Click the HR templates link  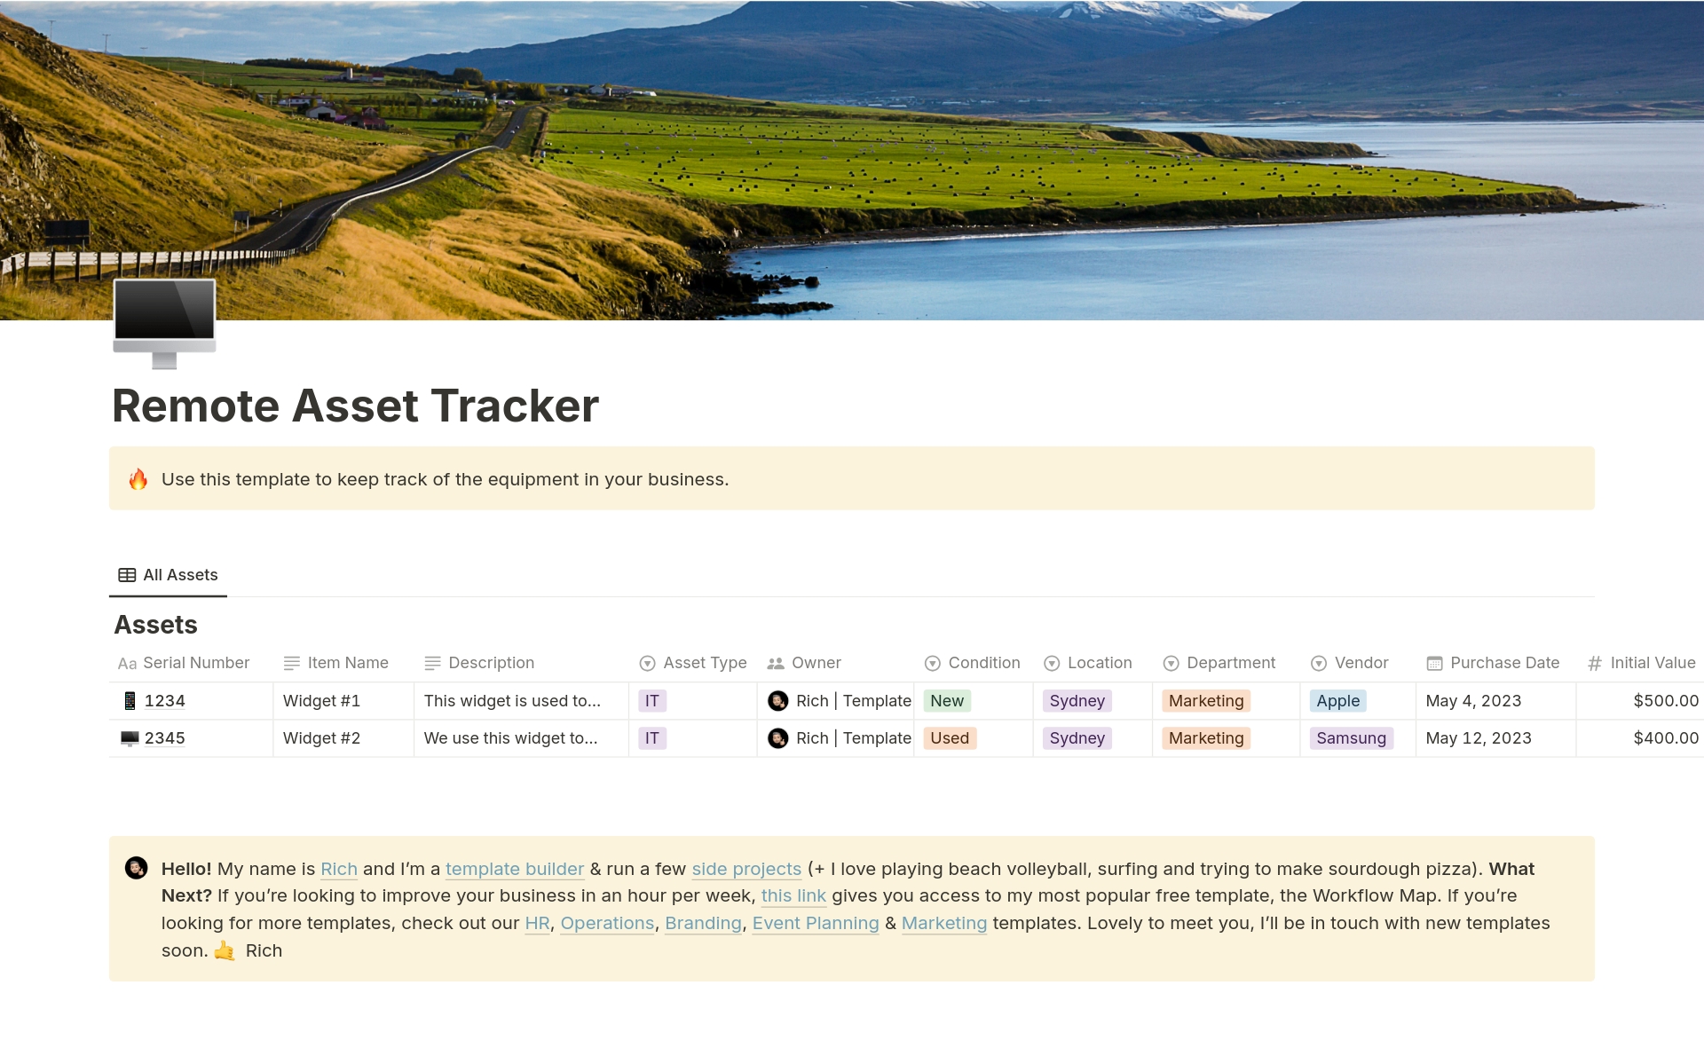537,923
